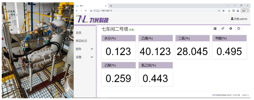This screenshot has height=100, width=254.
Task: Open 样品标记 in the sidebar
Action: [x=81, y=41]
